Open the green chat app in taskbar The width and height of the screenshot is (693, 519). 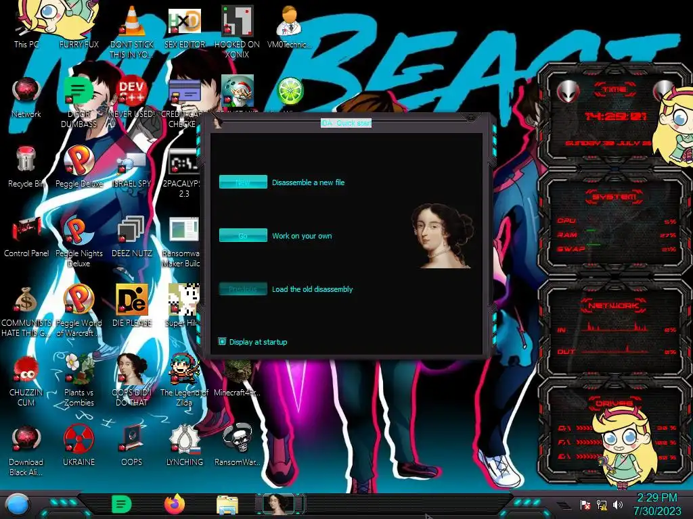[122, 504]
